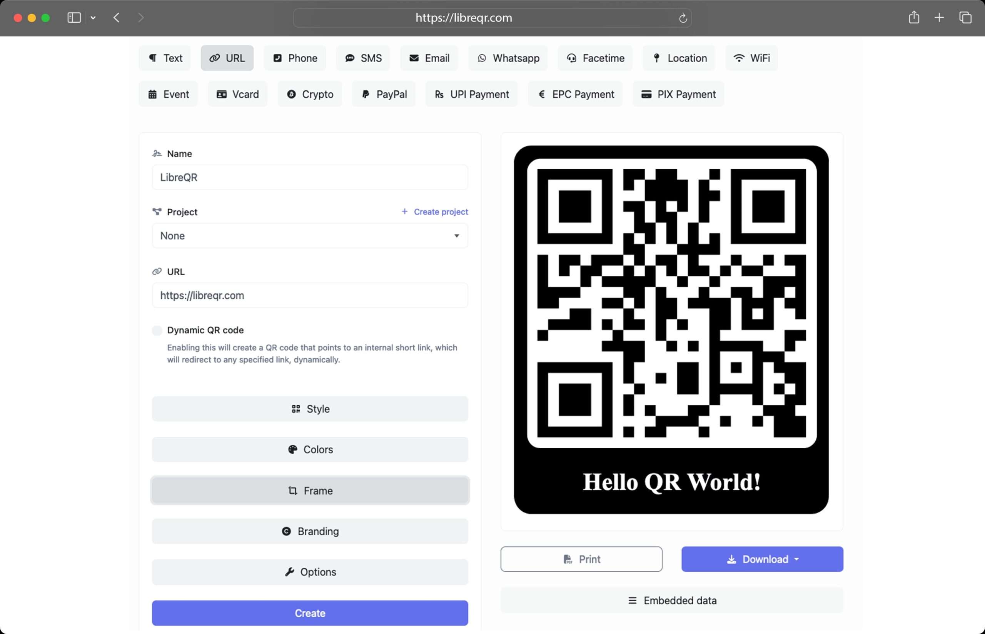Screen dimensions: 985x634
Task: Expand the Style section
Action: (x=310, y=409)
